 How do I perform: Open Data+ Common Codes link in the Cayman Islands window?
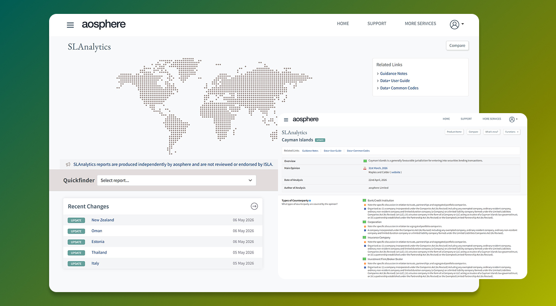359,151
